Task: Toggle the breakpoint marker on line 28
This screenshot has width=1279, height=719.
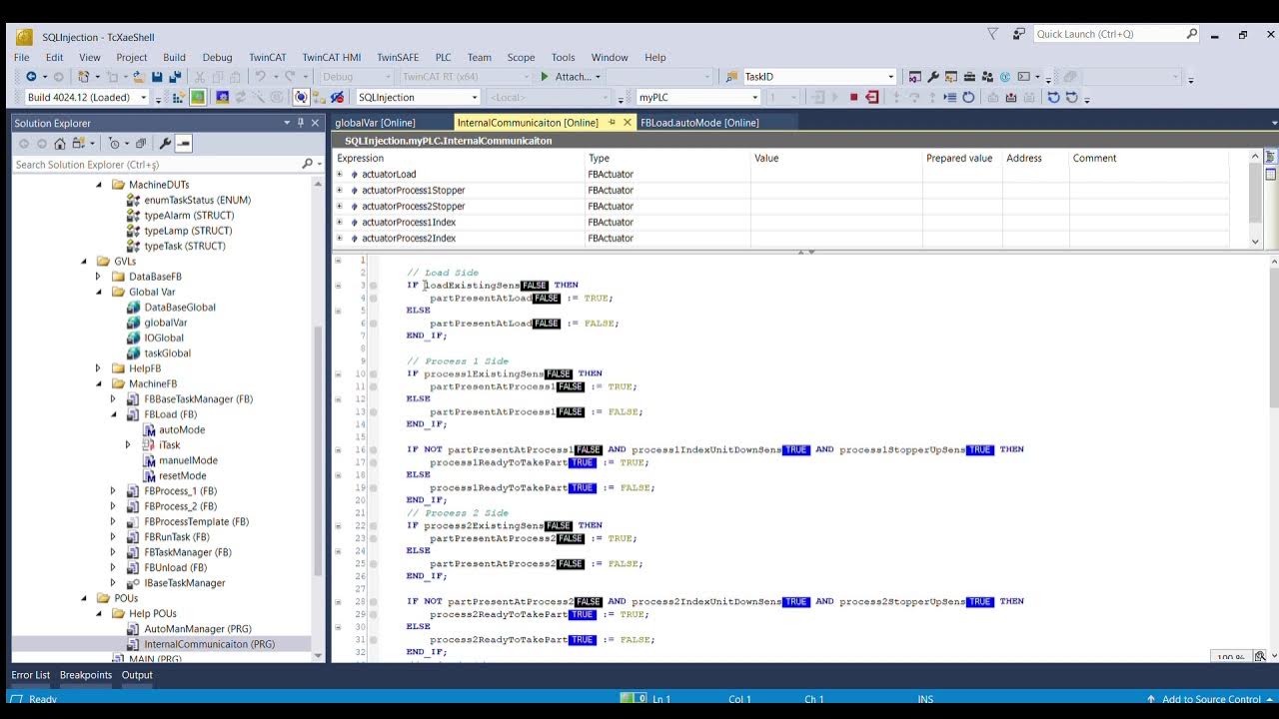Action: [373, 602]
